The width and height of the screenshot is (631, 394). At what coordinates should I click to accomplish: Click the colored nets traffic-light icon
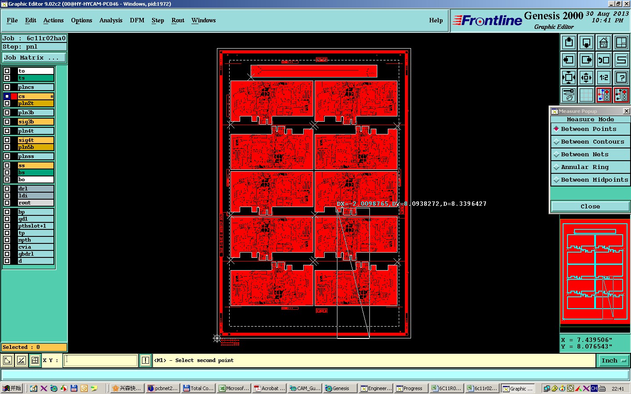click(x=604, y=95)
